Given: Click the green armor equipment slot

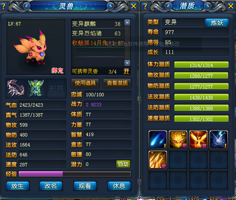Looking at the screenshot, I should (36, 88).
